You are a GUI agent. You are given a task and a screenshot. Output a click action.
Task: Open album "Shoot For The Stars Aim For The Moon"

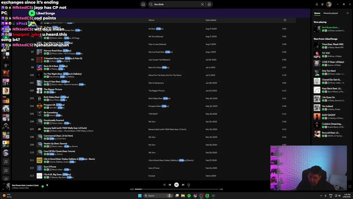point(165,75)
